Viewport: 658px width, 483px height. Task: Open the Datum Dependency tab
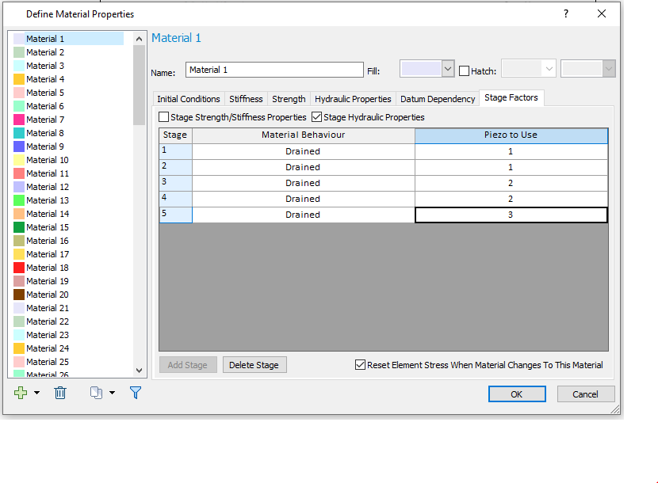coord(437,99)
